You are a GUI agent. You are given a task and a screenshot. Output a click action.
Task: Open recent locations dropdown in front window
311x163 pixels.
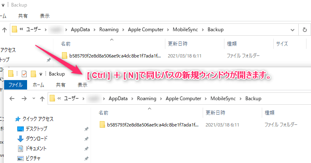coord(34,98)
